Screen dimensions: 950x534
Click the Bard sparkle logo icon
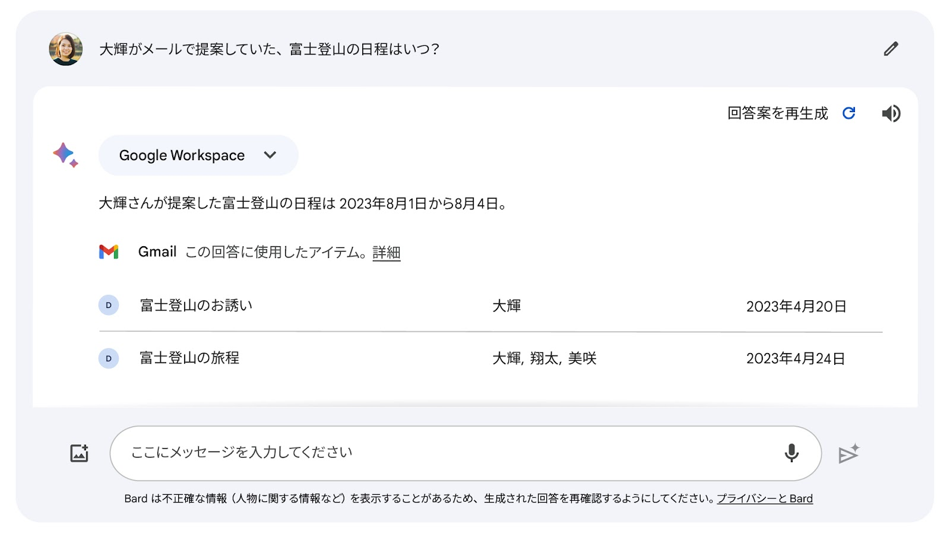(65, 155)
